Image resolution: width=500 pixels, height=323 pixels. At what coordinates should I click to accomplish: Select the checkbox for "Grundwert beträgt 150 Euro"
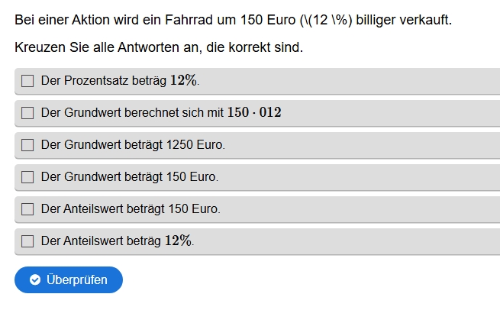pos(27,177)
